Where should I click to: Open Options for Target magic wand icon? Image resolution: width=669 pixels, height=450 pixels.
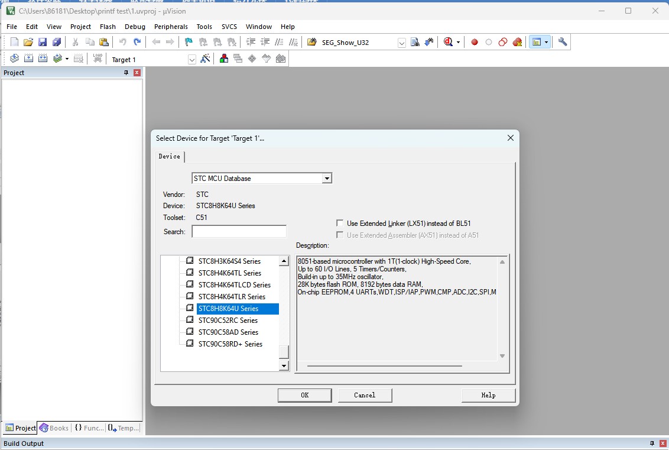pyautogui.click(x=205, y=59)
